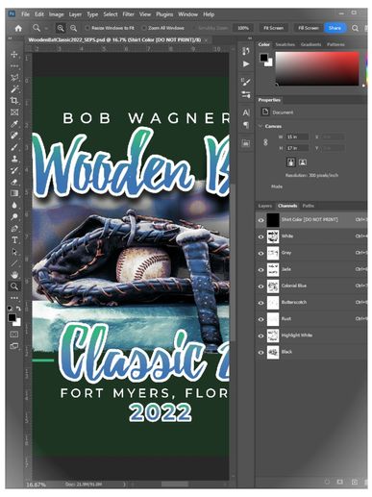Select the Polygonal Lasso tool
This screenshot has width=372, height=497.
[14, 77]
